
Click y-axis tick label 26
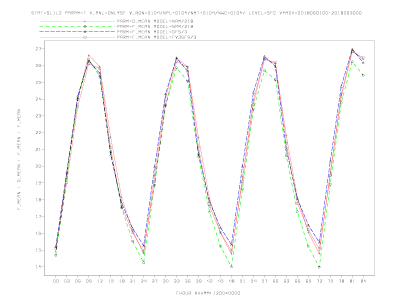pyautogui.click(x=38, y=65)
